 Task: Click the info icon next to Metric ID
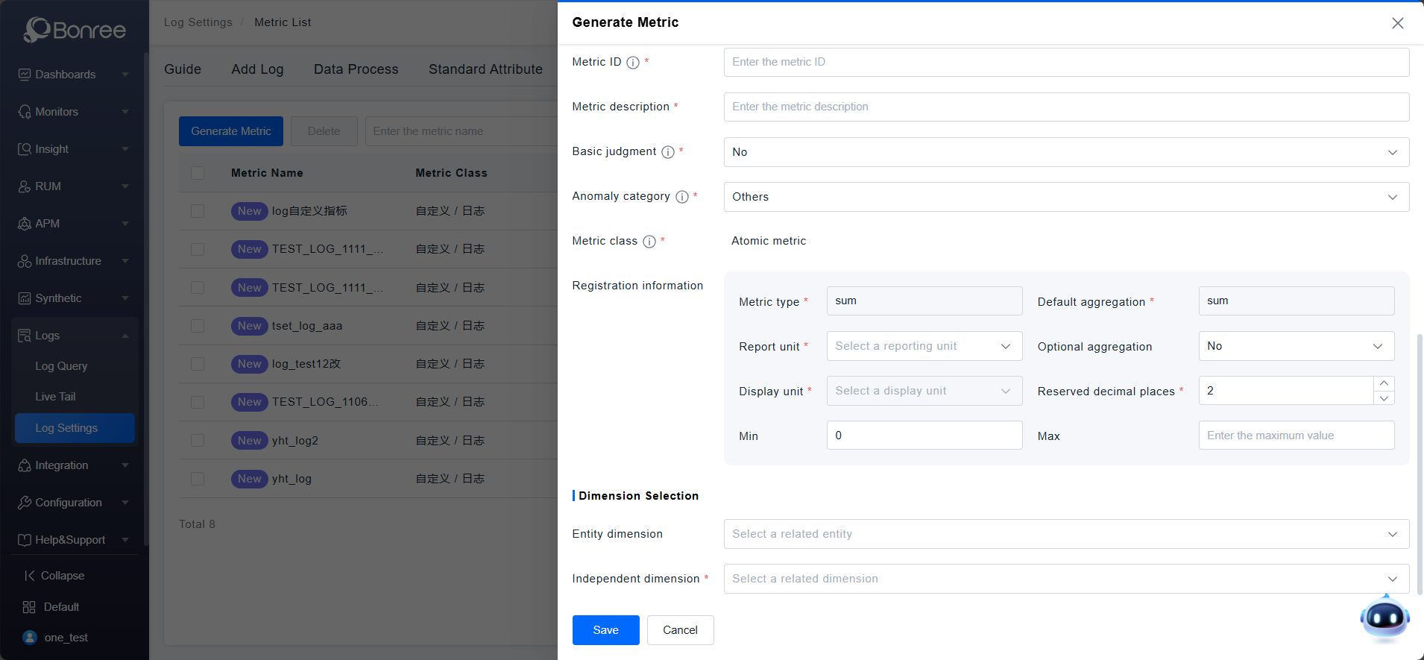tap(633, 63)
